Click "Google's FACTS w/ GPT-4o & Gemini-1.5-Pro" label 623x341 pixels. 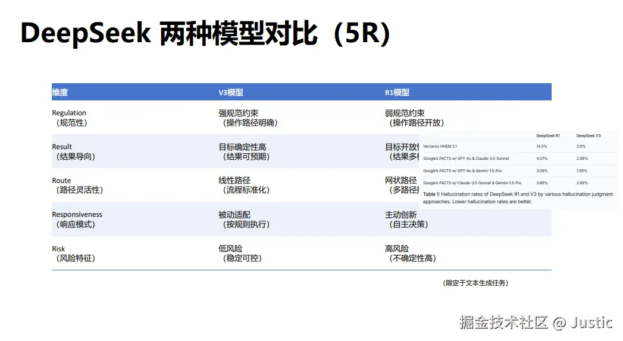tap(462, 170)
